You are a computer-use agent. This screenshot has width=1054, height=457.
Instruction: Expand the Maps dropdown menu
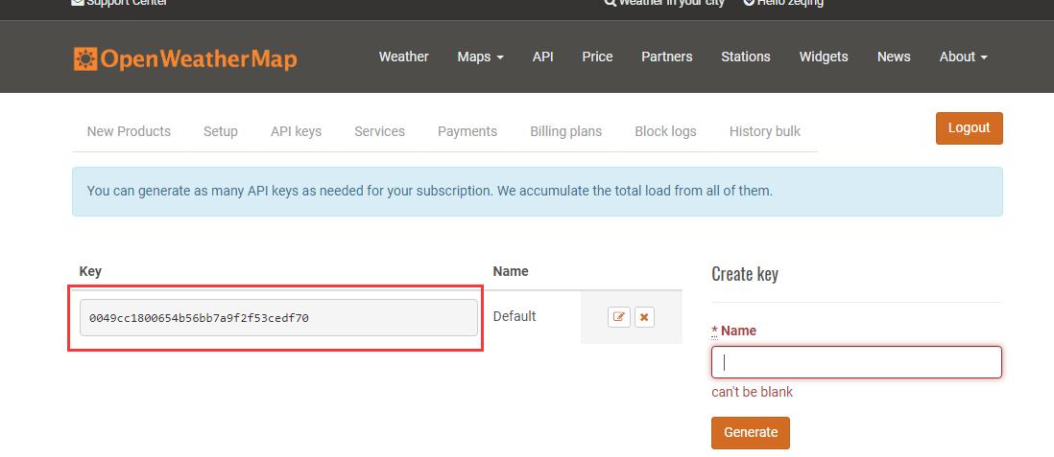pyautogui.click(x=480, y=57)
